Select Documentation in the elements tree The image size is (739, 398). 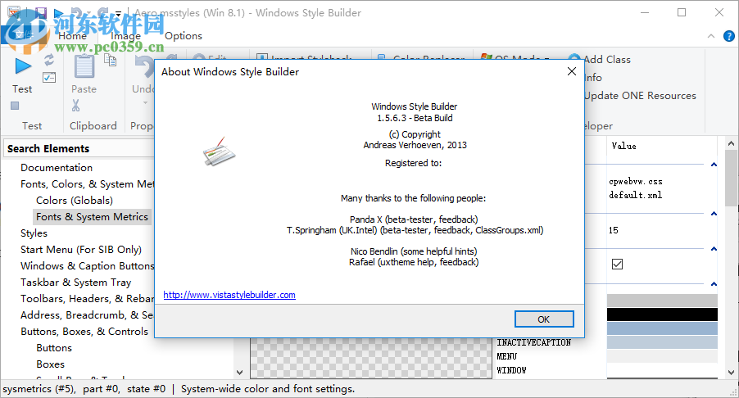[57, 168]
